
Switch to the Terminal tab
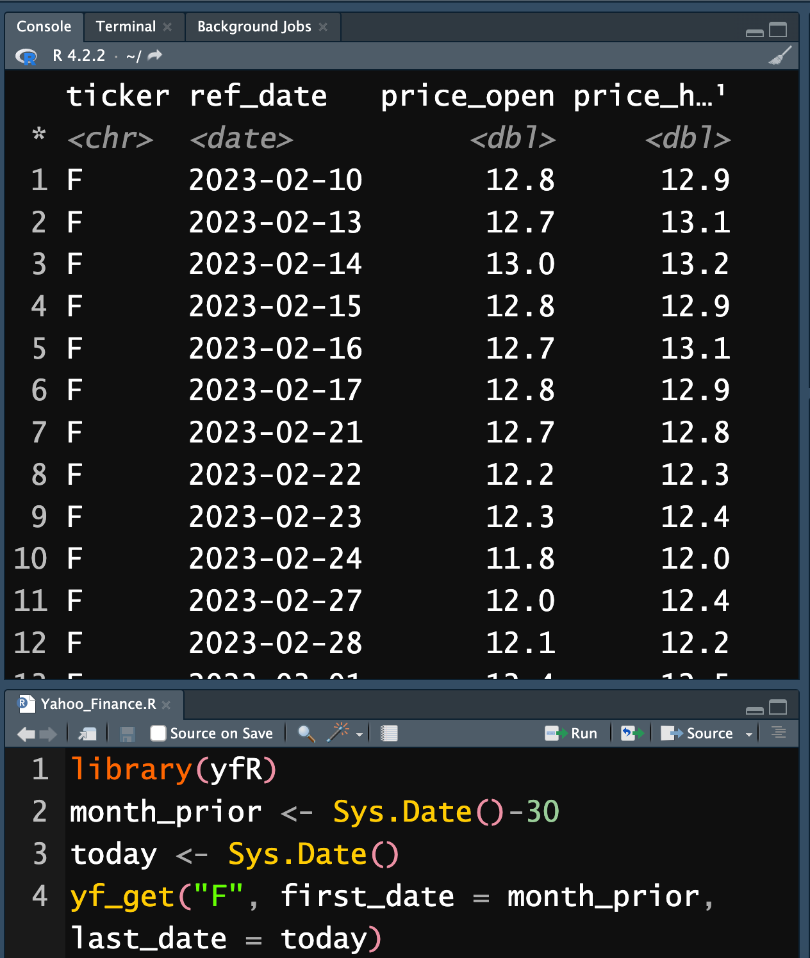pos(126,26)
